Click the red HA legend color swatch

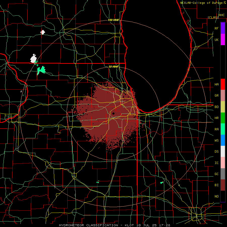223,84
